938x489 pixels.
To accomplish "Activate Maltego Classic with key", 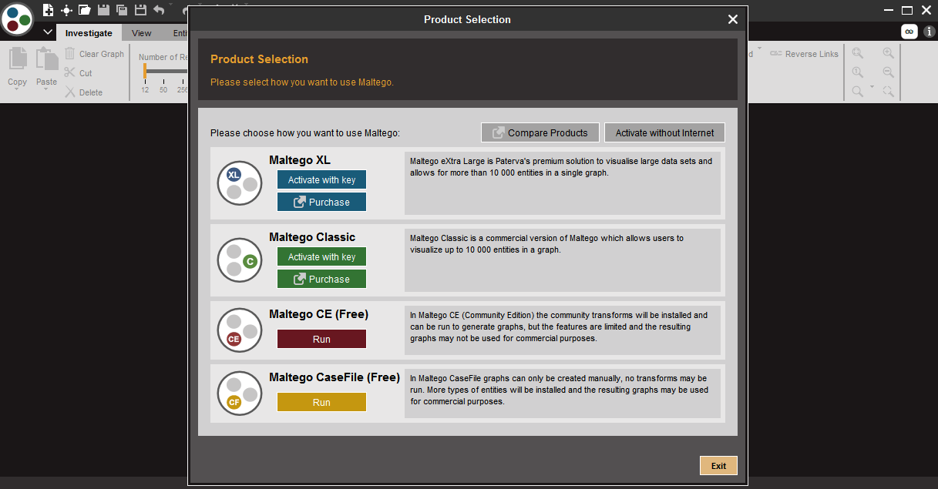I will point(322,256).
